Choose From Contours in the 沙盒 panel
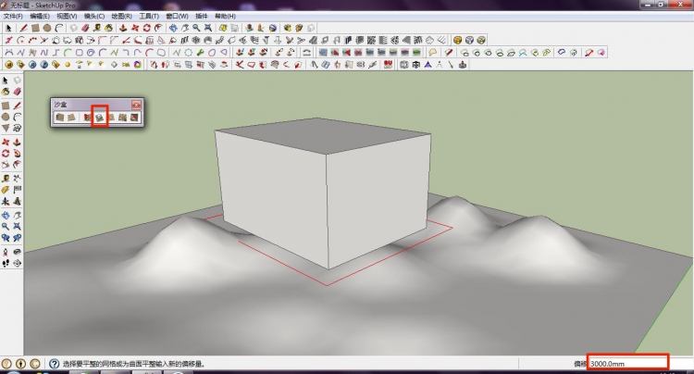Screen dimensions: 694x374 (x=60, y=118)
